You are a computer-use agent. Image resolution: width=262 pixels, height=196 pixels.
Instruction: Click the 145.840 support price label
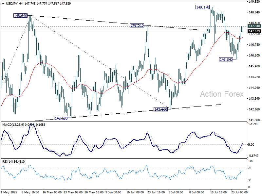click(226, 59)
